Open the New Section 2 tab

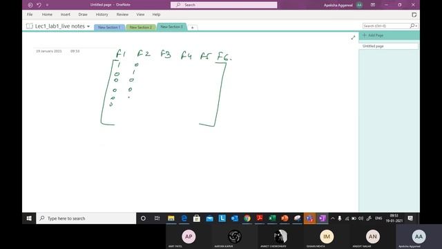tap(141, 28)
